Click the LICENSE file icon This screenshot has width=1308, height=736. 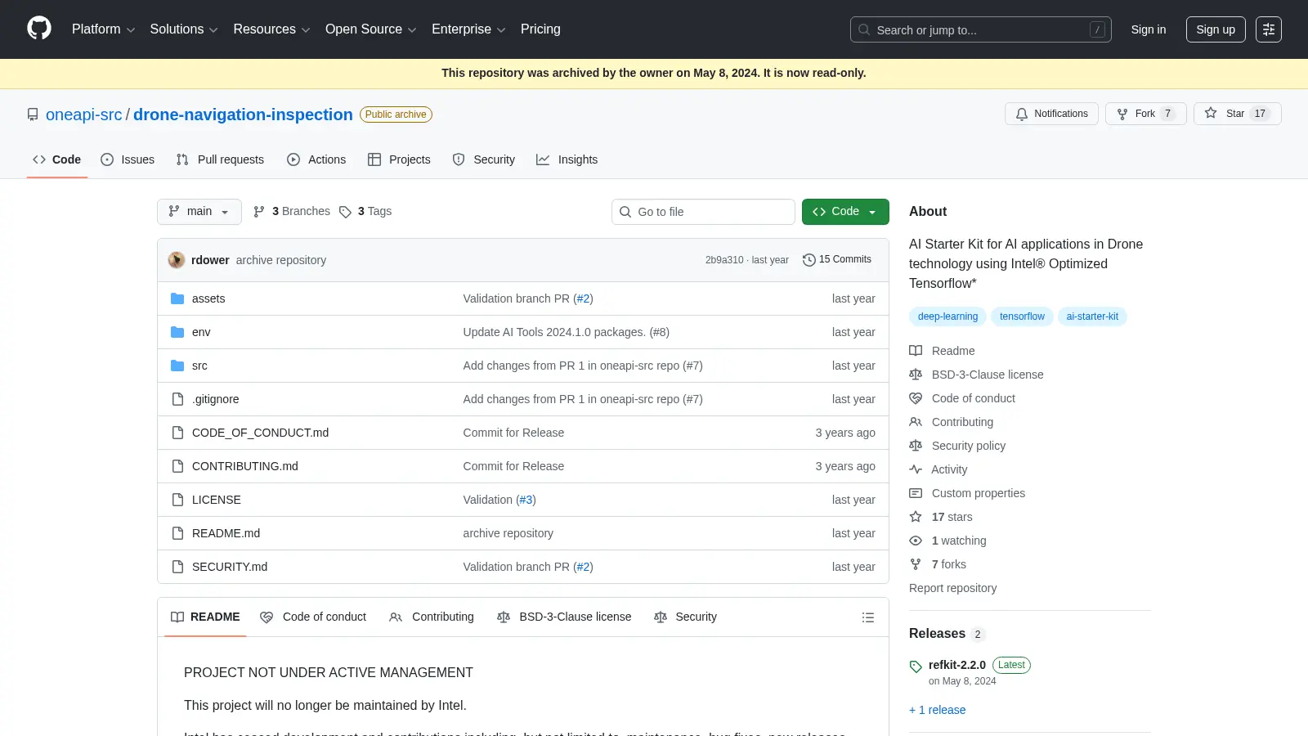coord(177,500)
